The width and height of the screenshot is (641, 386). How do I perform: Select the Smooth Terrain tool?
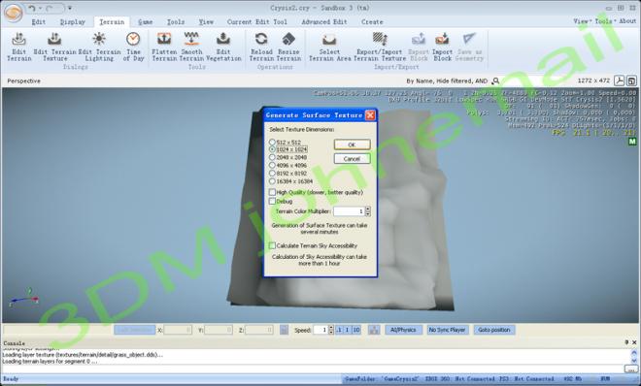pos(191,47)
